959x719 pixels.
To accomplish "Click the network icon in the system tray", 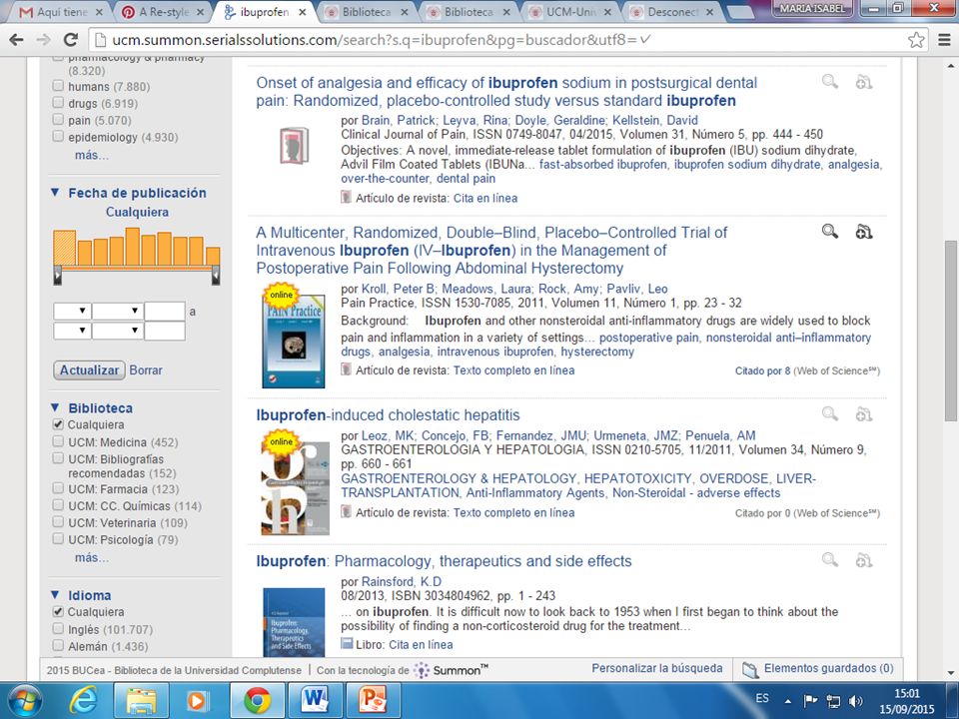I will click(x=833, y=701).
